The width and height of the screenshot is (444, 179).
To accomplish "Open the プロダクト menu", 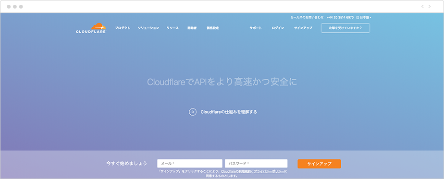I will (123, 28).
